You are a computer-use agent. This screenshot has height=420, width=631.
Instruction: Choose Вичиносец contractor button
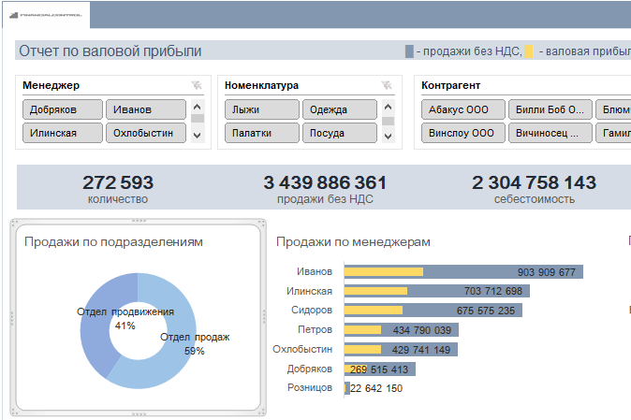(x=550, y=133)
